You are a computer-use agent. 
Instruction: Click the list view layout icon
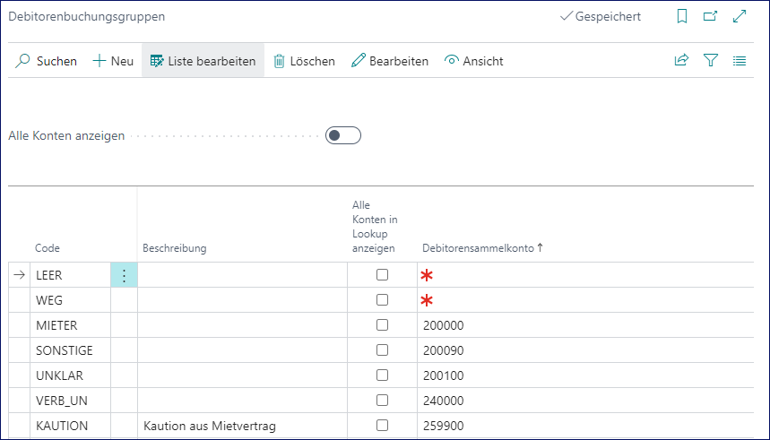pos(739,61)
